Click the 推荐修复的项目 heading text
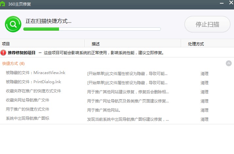The height and width of the screenshot is (154, 234). click(22, 53)
